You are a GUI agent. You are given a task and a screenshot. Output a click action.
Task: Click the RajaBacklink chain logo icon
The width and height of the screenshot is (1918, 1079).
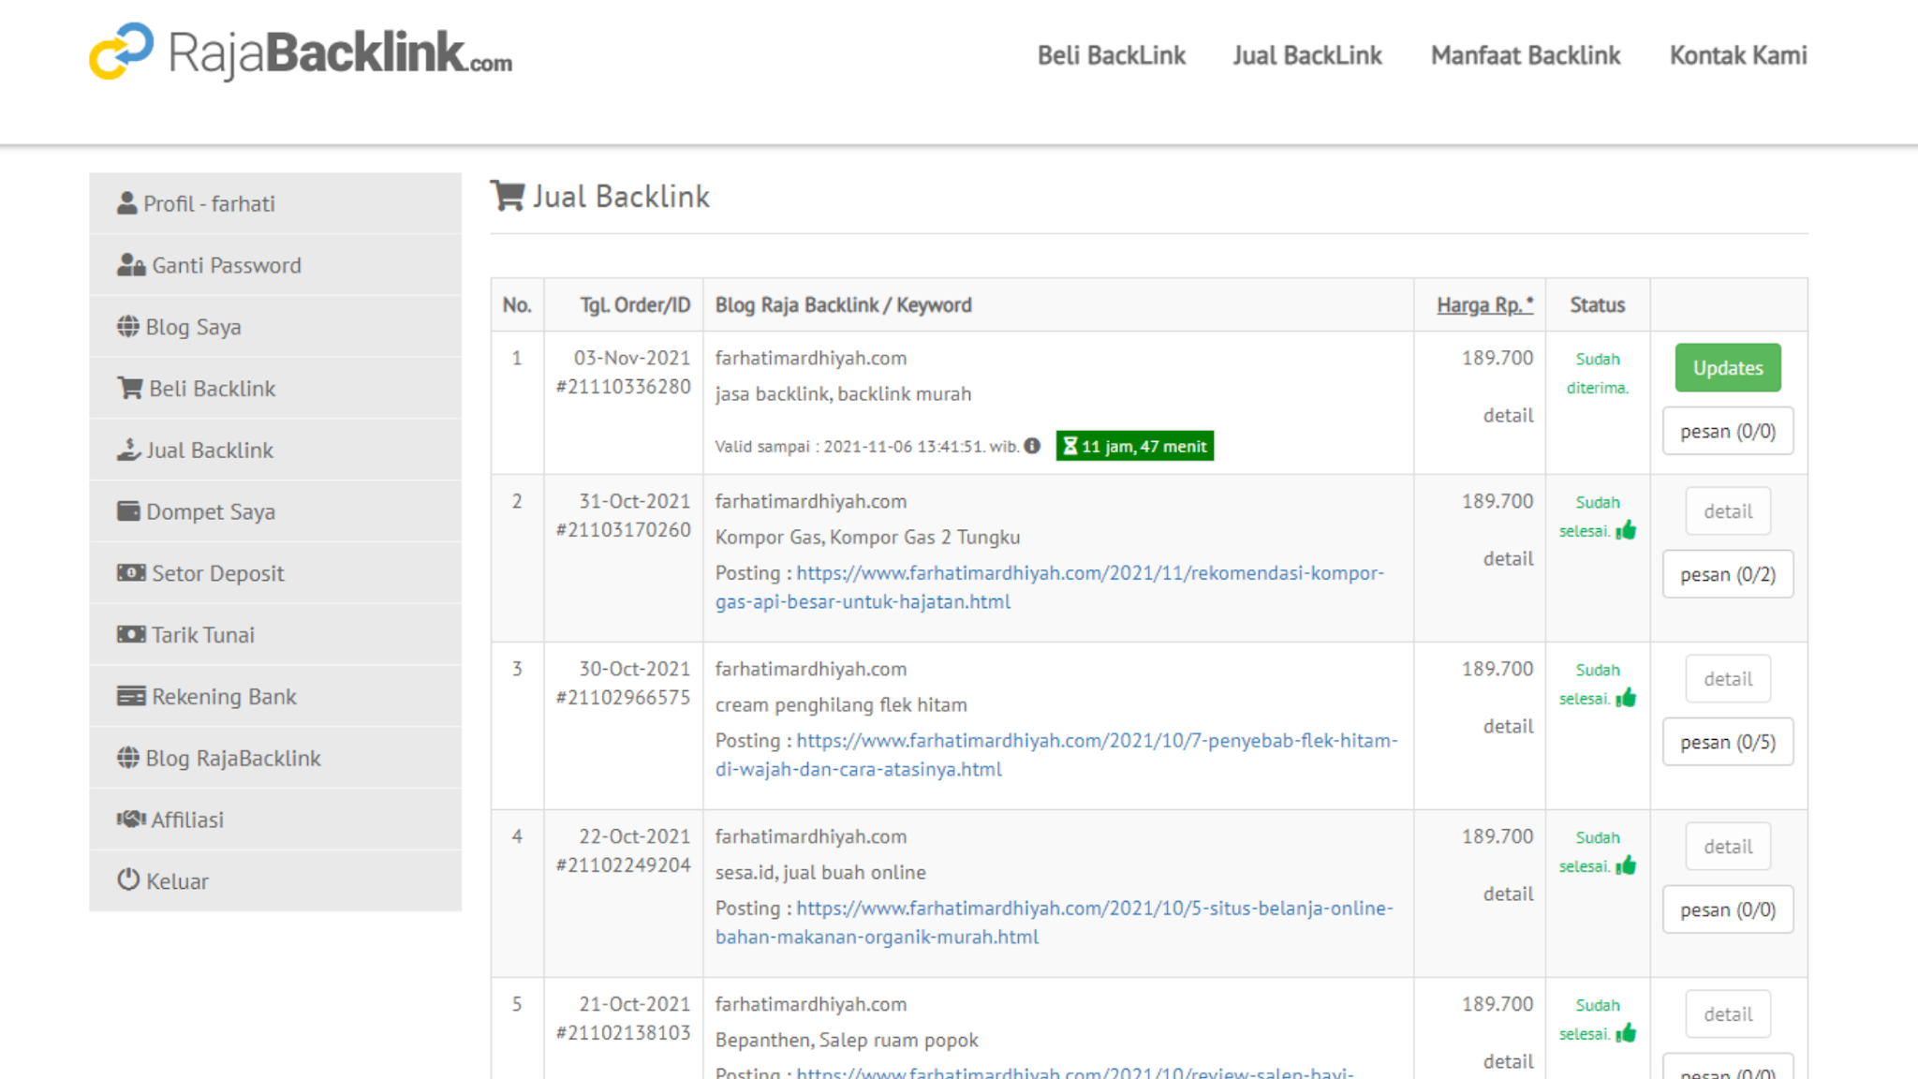point(122,52)
